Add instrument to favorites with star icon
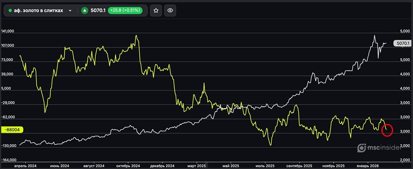 click(156, 11)
